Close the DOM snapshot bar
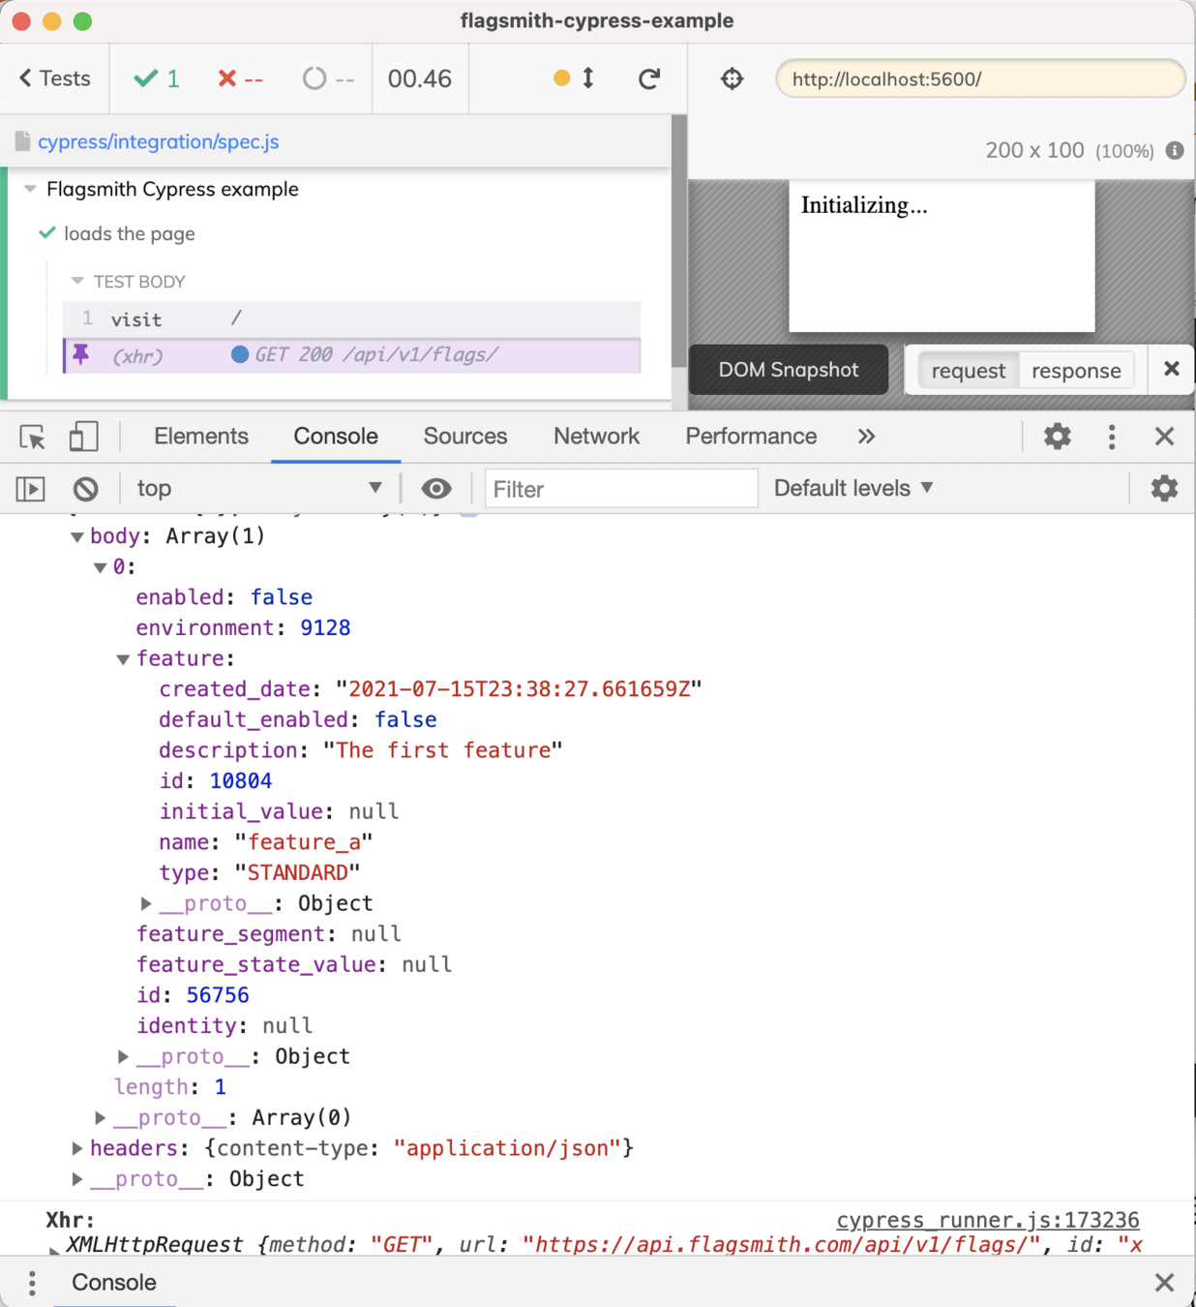 (1172, 369)
